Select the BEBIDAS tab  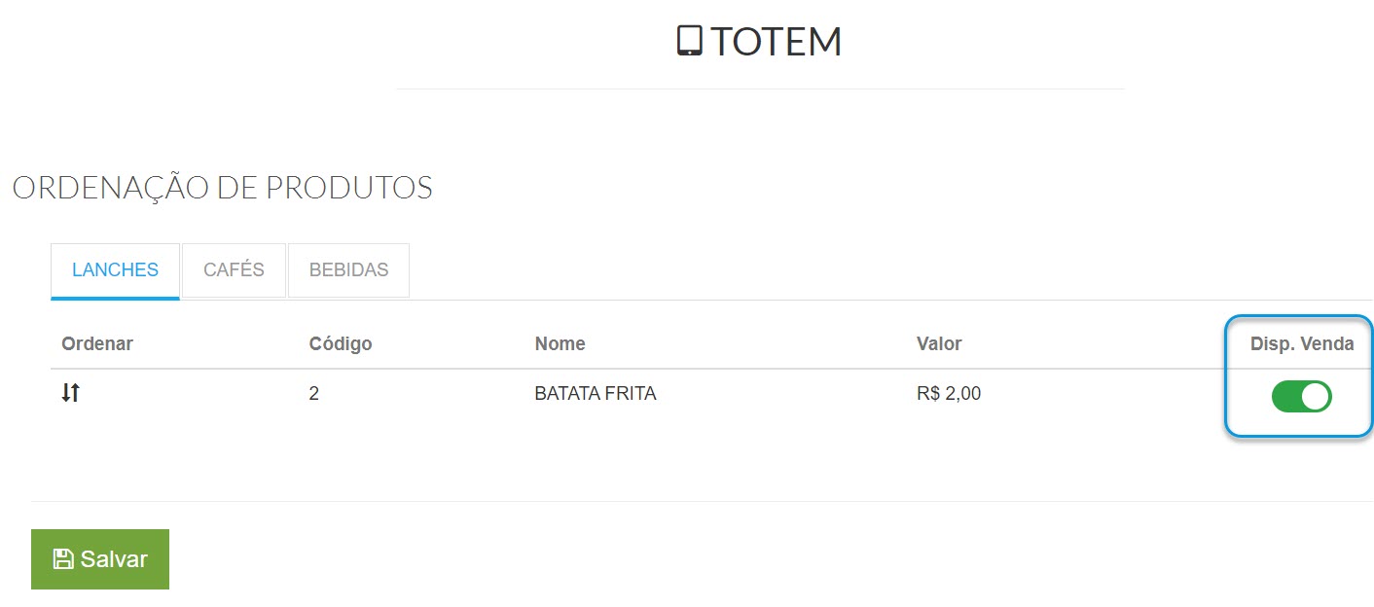coord(348,269)
